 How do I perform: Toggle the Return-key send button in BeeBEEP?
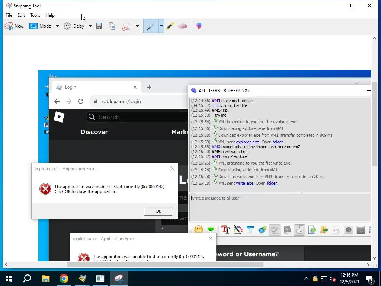300,229
